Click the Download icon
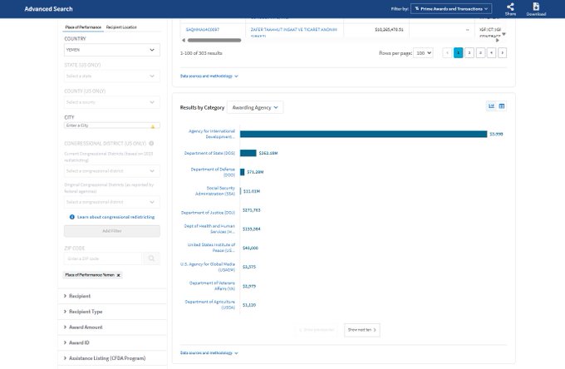Viewport: 565px width, 369px height. 536,7
